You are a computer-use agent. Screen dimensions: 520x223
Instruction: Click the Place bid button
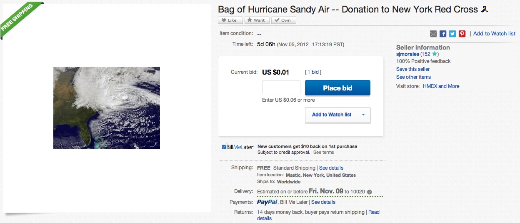[x=337, y=88]
